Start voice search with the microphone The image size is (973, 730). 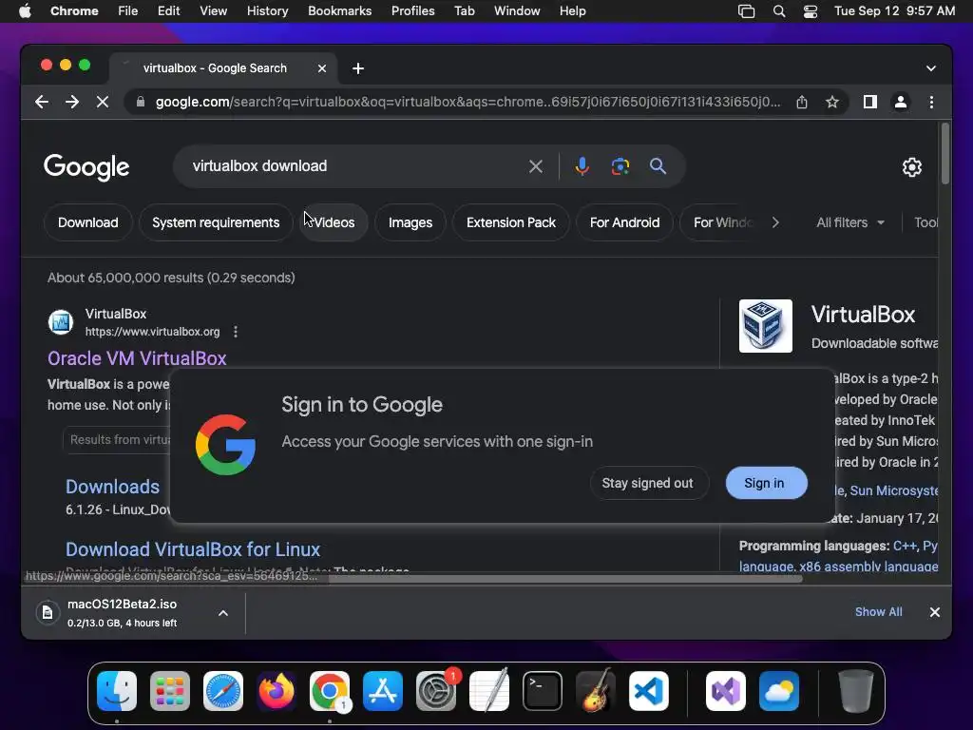582,166
